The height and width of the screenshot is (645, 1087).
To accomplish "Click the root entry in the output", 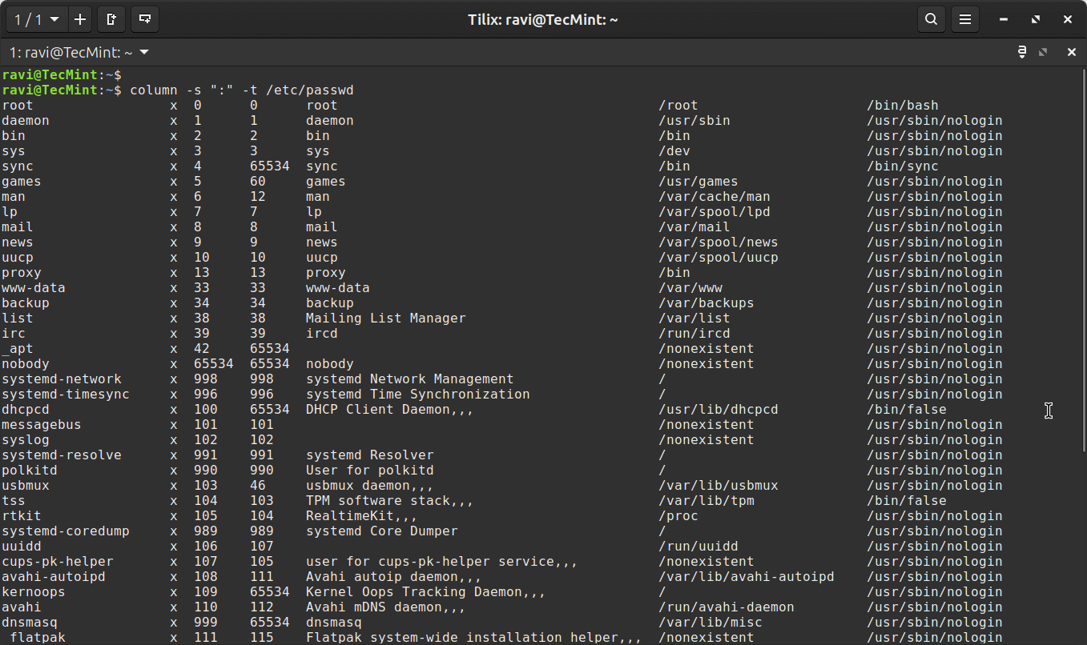I will pos(18,105).
